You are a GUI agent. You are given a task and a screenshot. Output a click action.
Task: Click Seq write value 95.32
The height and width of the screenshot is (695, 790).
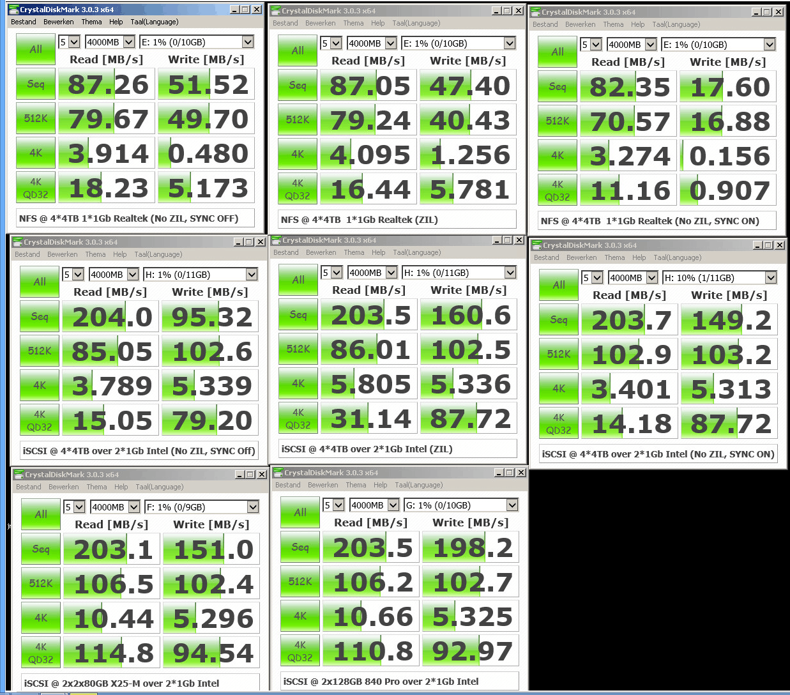210,317
